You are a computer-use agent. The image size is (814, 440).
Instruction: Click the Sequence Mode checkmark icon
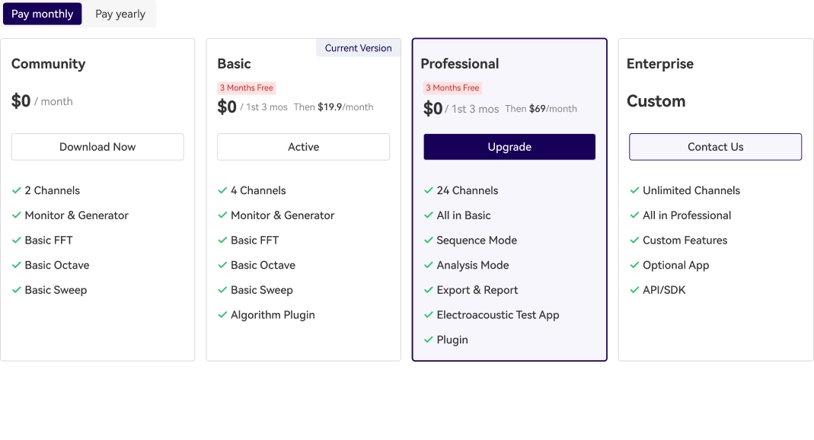pos(429,240)
